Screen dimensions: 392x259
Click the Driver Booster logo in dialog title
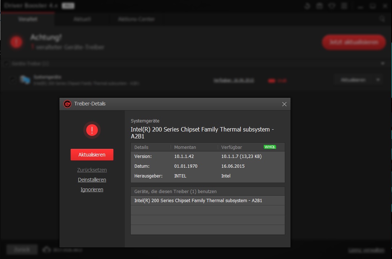(67, 104)
